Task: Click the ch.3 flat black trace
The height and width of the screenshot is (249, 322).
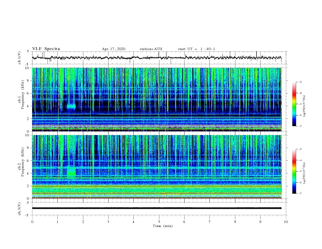Action: point(157,208)
